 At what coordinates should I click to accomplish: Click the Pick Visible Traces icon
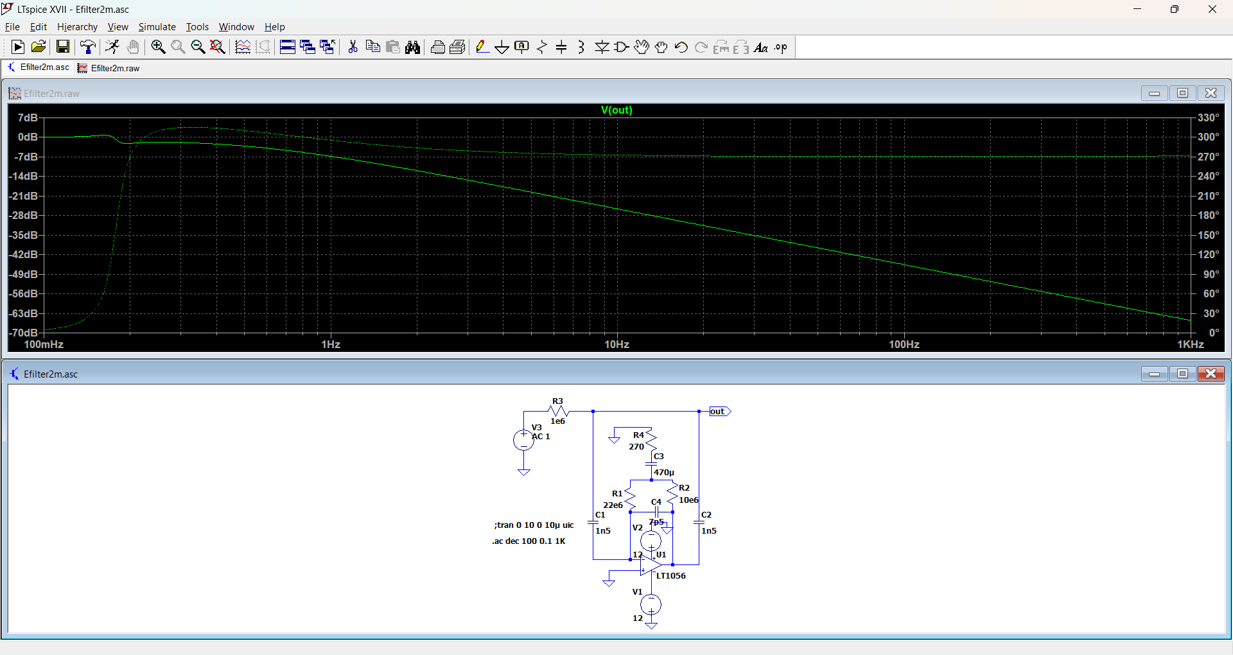[243, 47]
